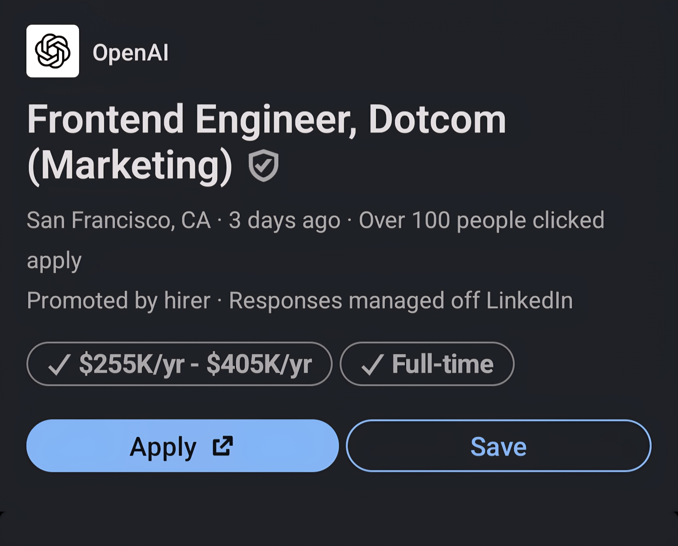Open the OpenAI company name link

pos(130,53)
